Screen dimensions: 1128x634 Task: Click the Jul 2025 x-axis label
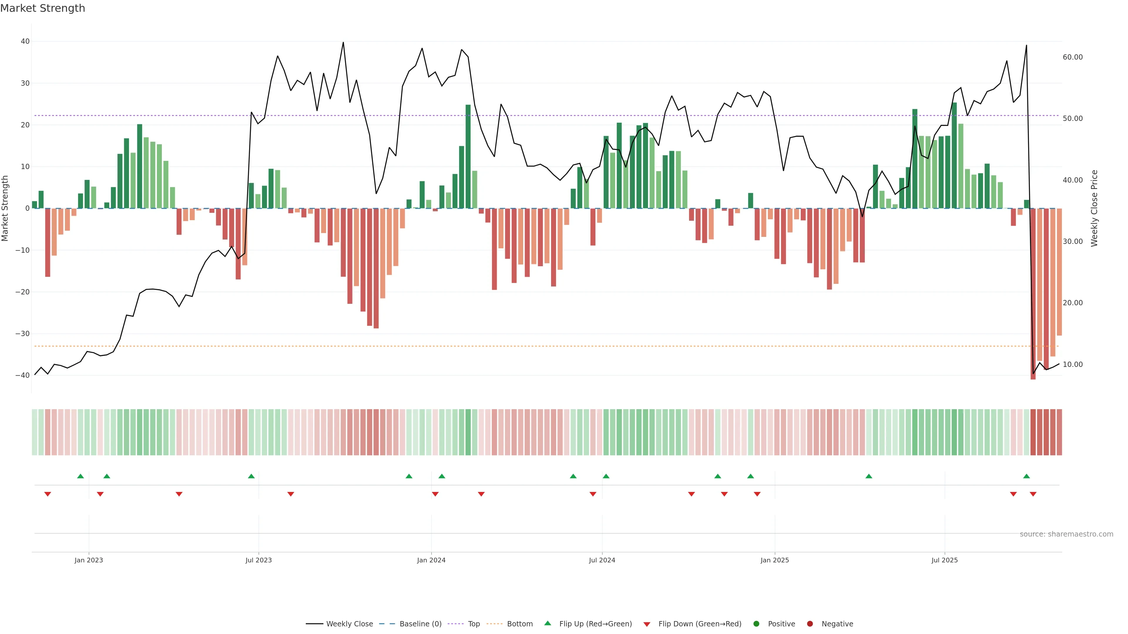point(944,560)
